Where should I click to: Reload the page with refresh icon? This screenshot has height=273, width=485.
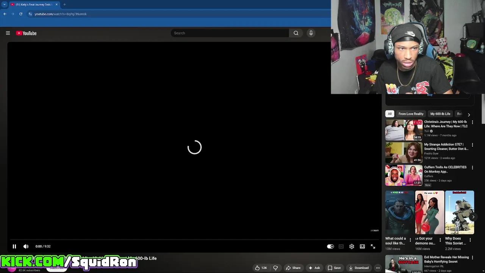[21, 14]
